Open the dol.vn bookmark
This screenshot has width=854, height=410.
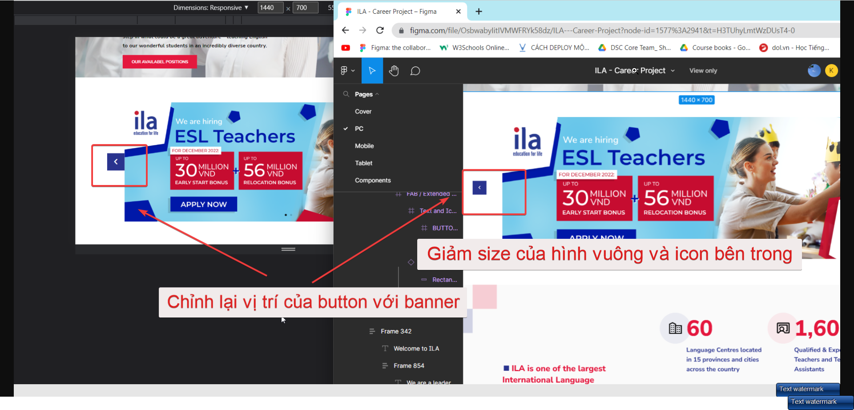794,48
